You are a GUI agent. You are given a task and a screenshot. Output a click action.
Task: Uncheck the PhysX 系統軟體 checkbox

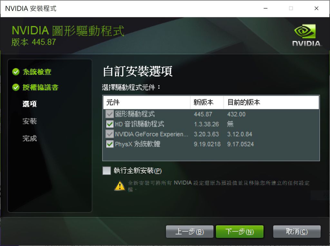(110, 144)
